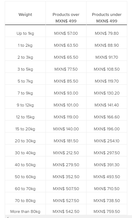Click the More than 80kg row label
This screenshot has height=218, width=132.
pos(25,211)
